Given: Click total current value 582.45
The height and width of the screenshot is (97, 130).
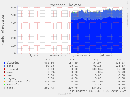Looking at the screenshot, I should pyautogui.click(x=49, y=88).
